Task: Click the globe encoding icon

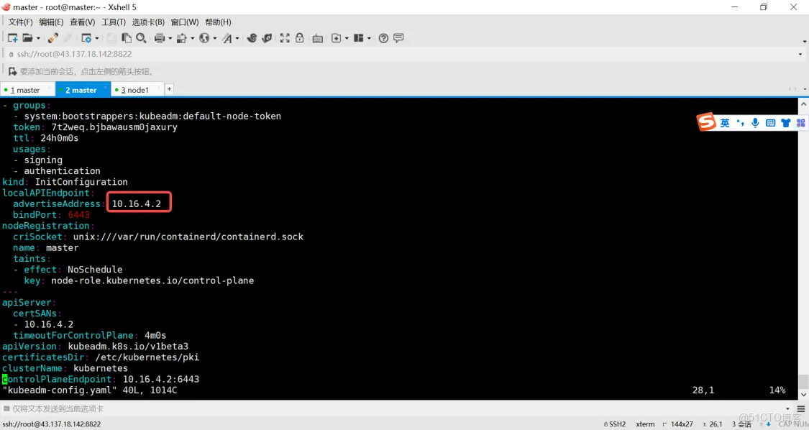Action: (204, 38)
